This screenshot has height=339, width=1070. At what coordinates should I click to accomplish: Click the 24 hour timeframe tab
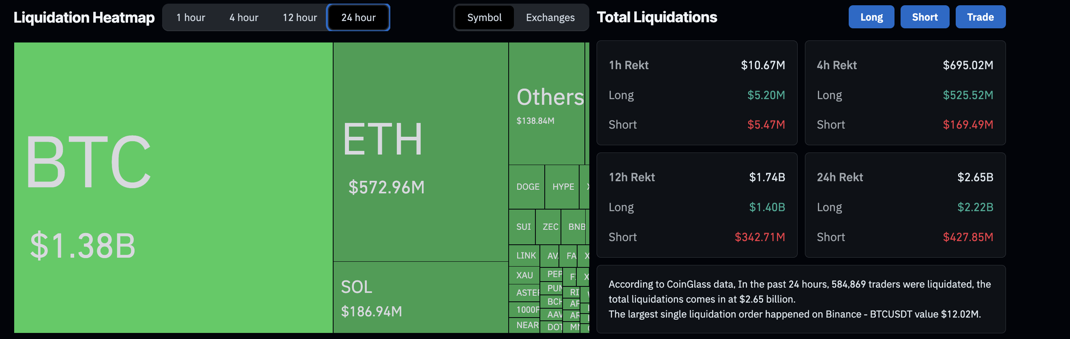pyautogui.click(x=358, y=17)
